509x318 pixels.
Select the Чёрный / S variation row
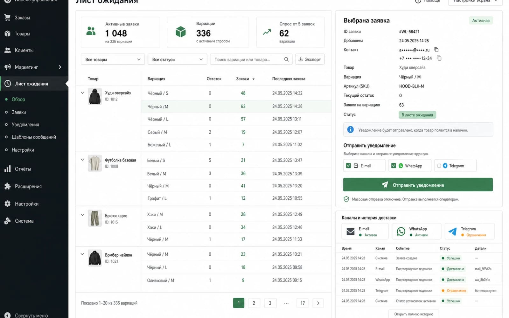tap(236, 93)
